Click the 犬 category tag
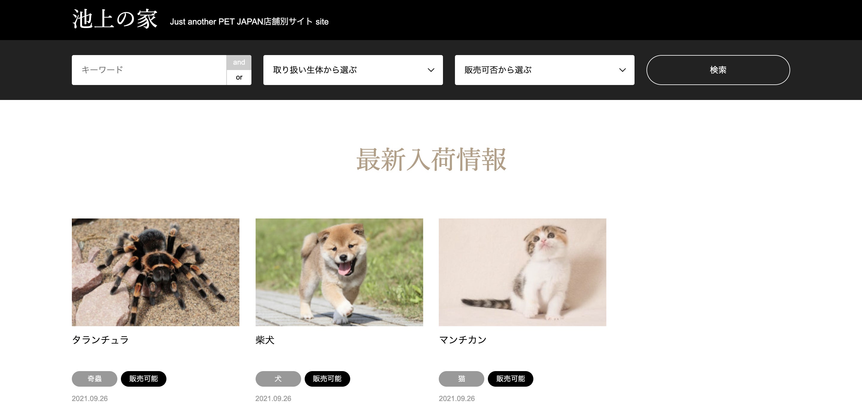This screenshot has height=416, width=862. (278, 379)
